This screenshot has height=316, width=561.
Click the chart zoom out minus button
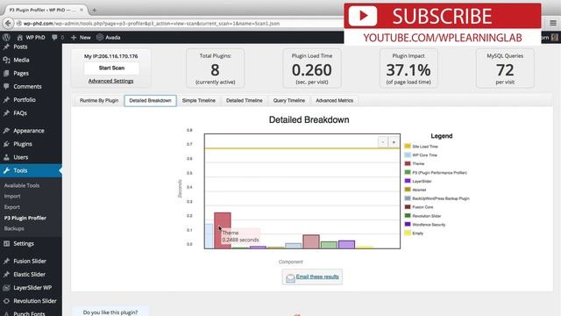click(x=383, y=142)
